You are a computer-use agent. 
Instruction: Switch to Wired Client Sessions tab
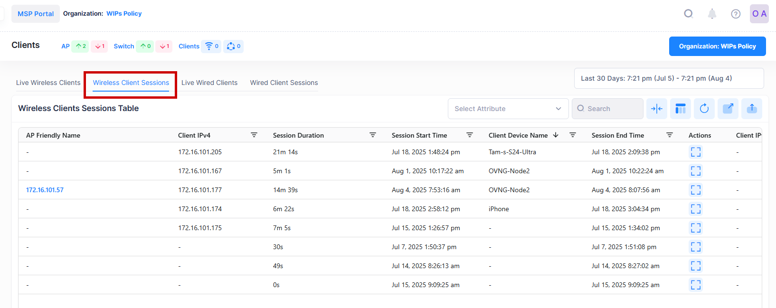284,83
